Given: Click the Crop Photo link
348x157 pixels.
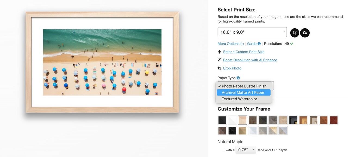Looking at the screenshot, I should 232,68.
